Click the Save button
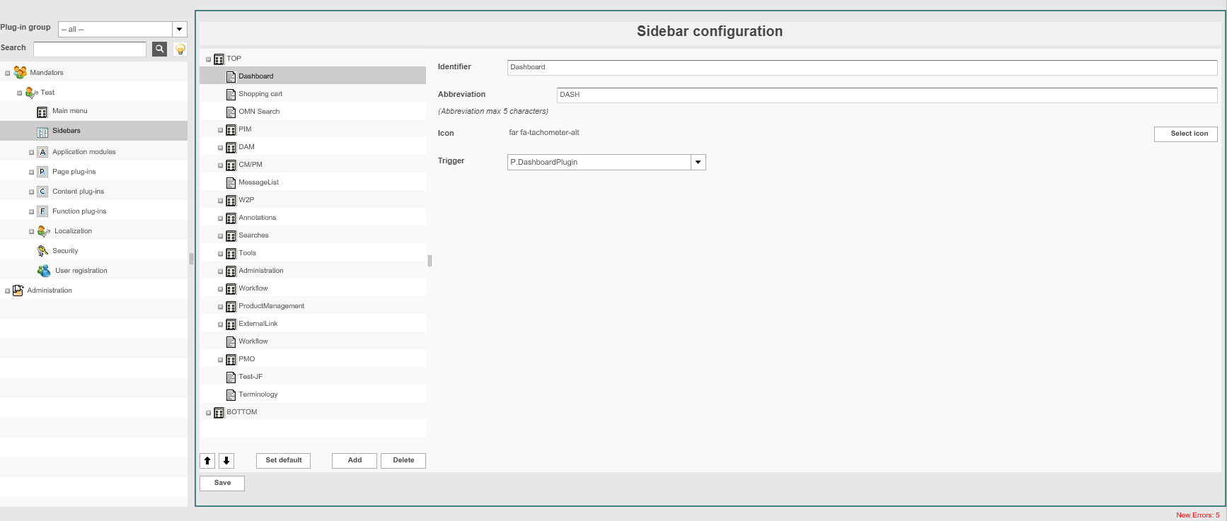This screenshot has width=1227, height=521. click(222, 484)
